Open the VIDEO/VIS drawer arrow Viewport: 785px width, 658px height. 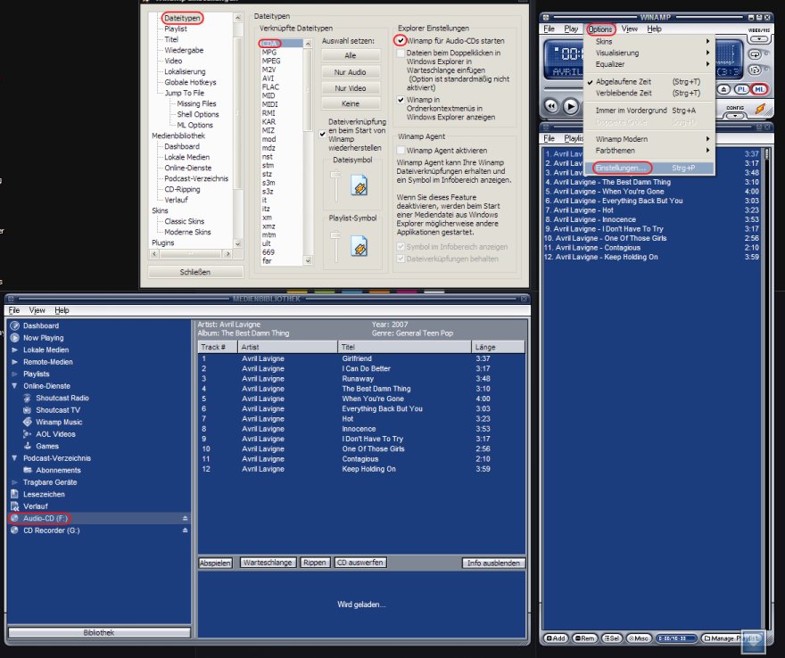click(759, 38)
